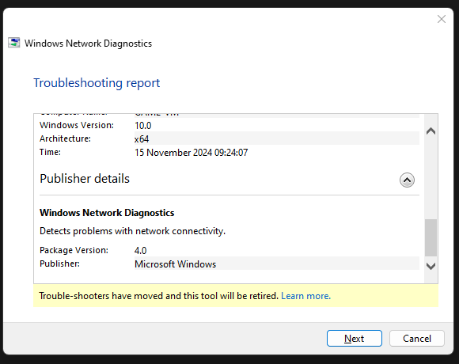Collapse the Publisher details section
459x364 pixels.
(407, 180)
